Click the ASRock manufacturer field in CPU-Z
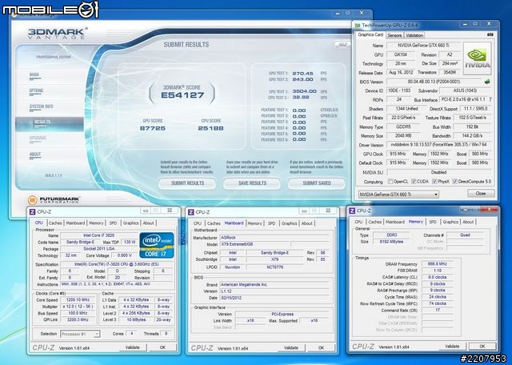 (x=274, y=238)
